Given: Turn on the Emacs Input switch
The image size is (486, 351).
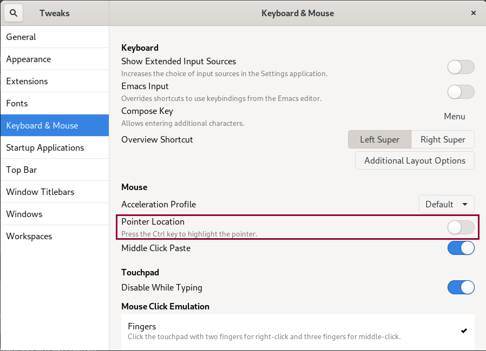Looking at the screenshot, I should click(461, 92).
